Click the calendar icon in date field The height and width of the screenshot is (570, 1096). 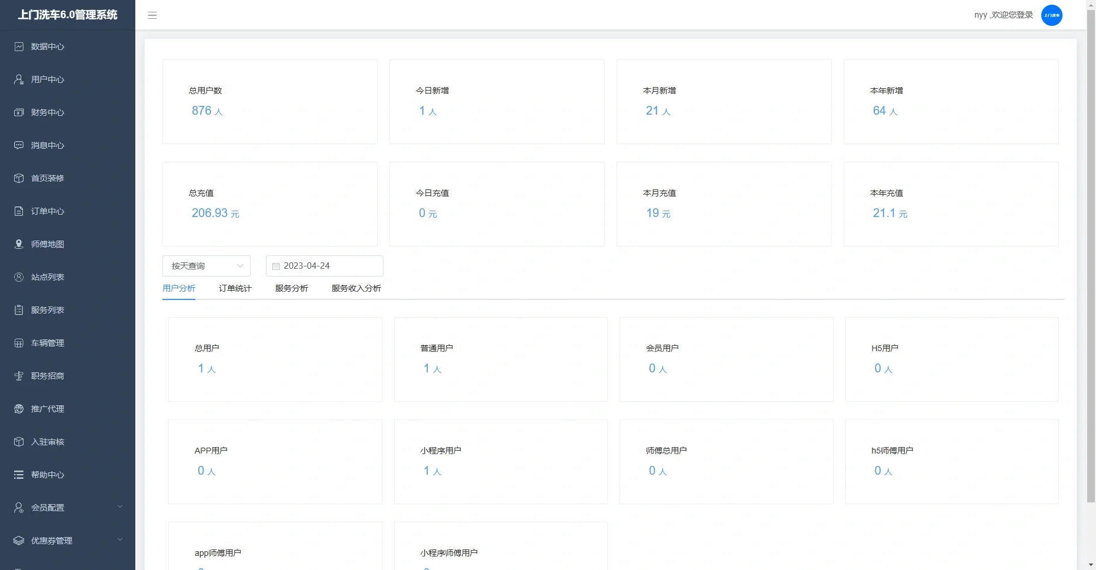(276, 266)
